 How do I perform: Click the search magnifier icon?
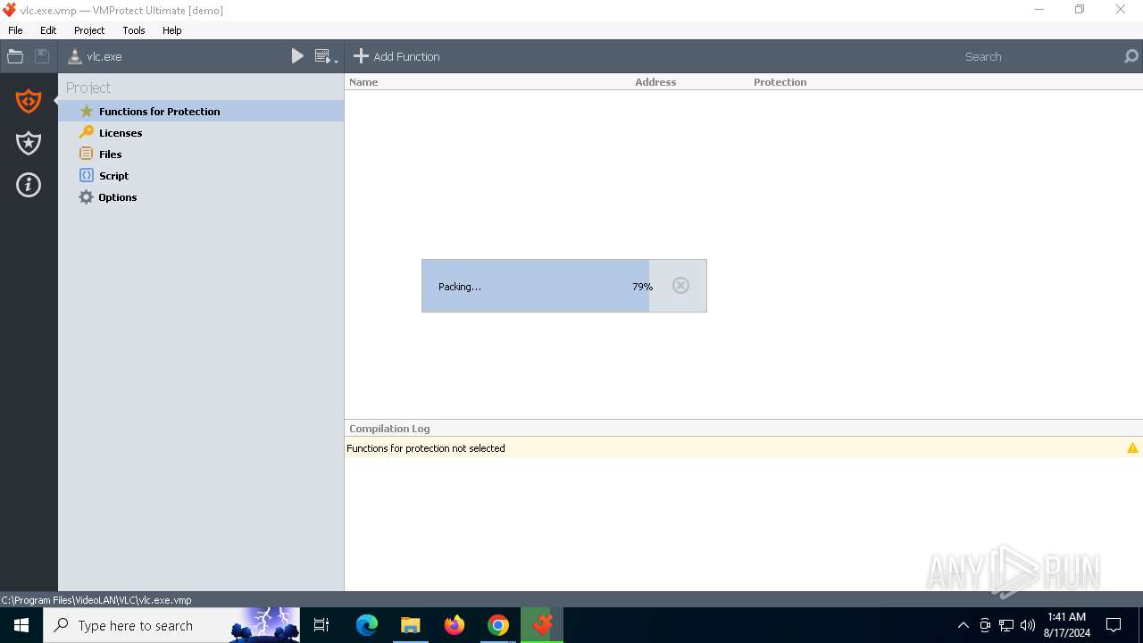1131,56
